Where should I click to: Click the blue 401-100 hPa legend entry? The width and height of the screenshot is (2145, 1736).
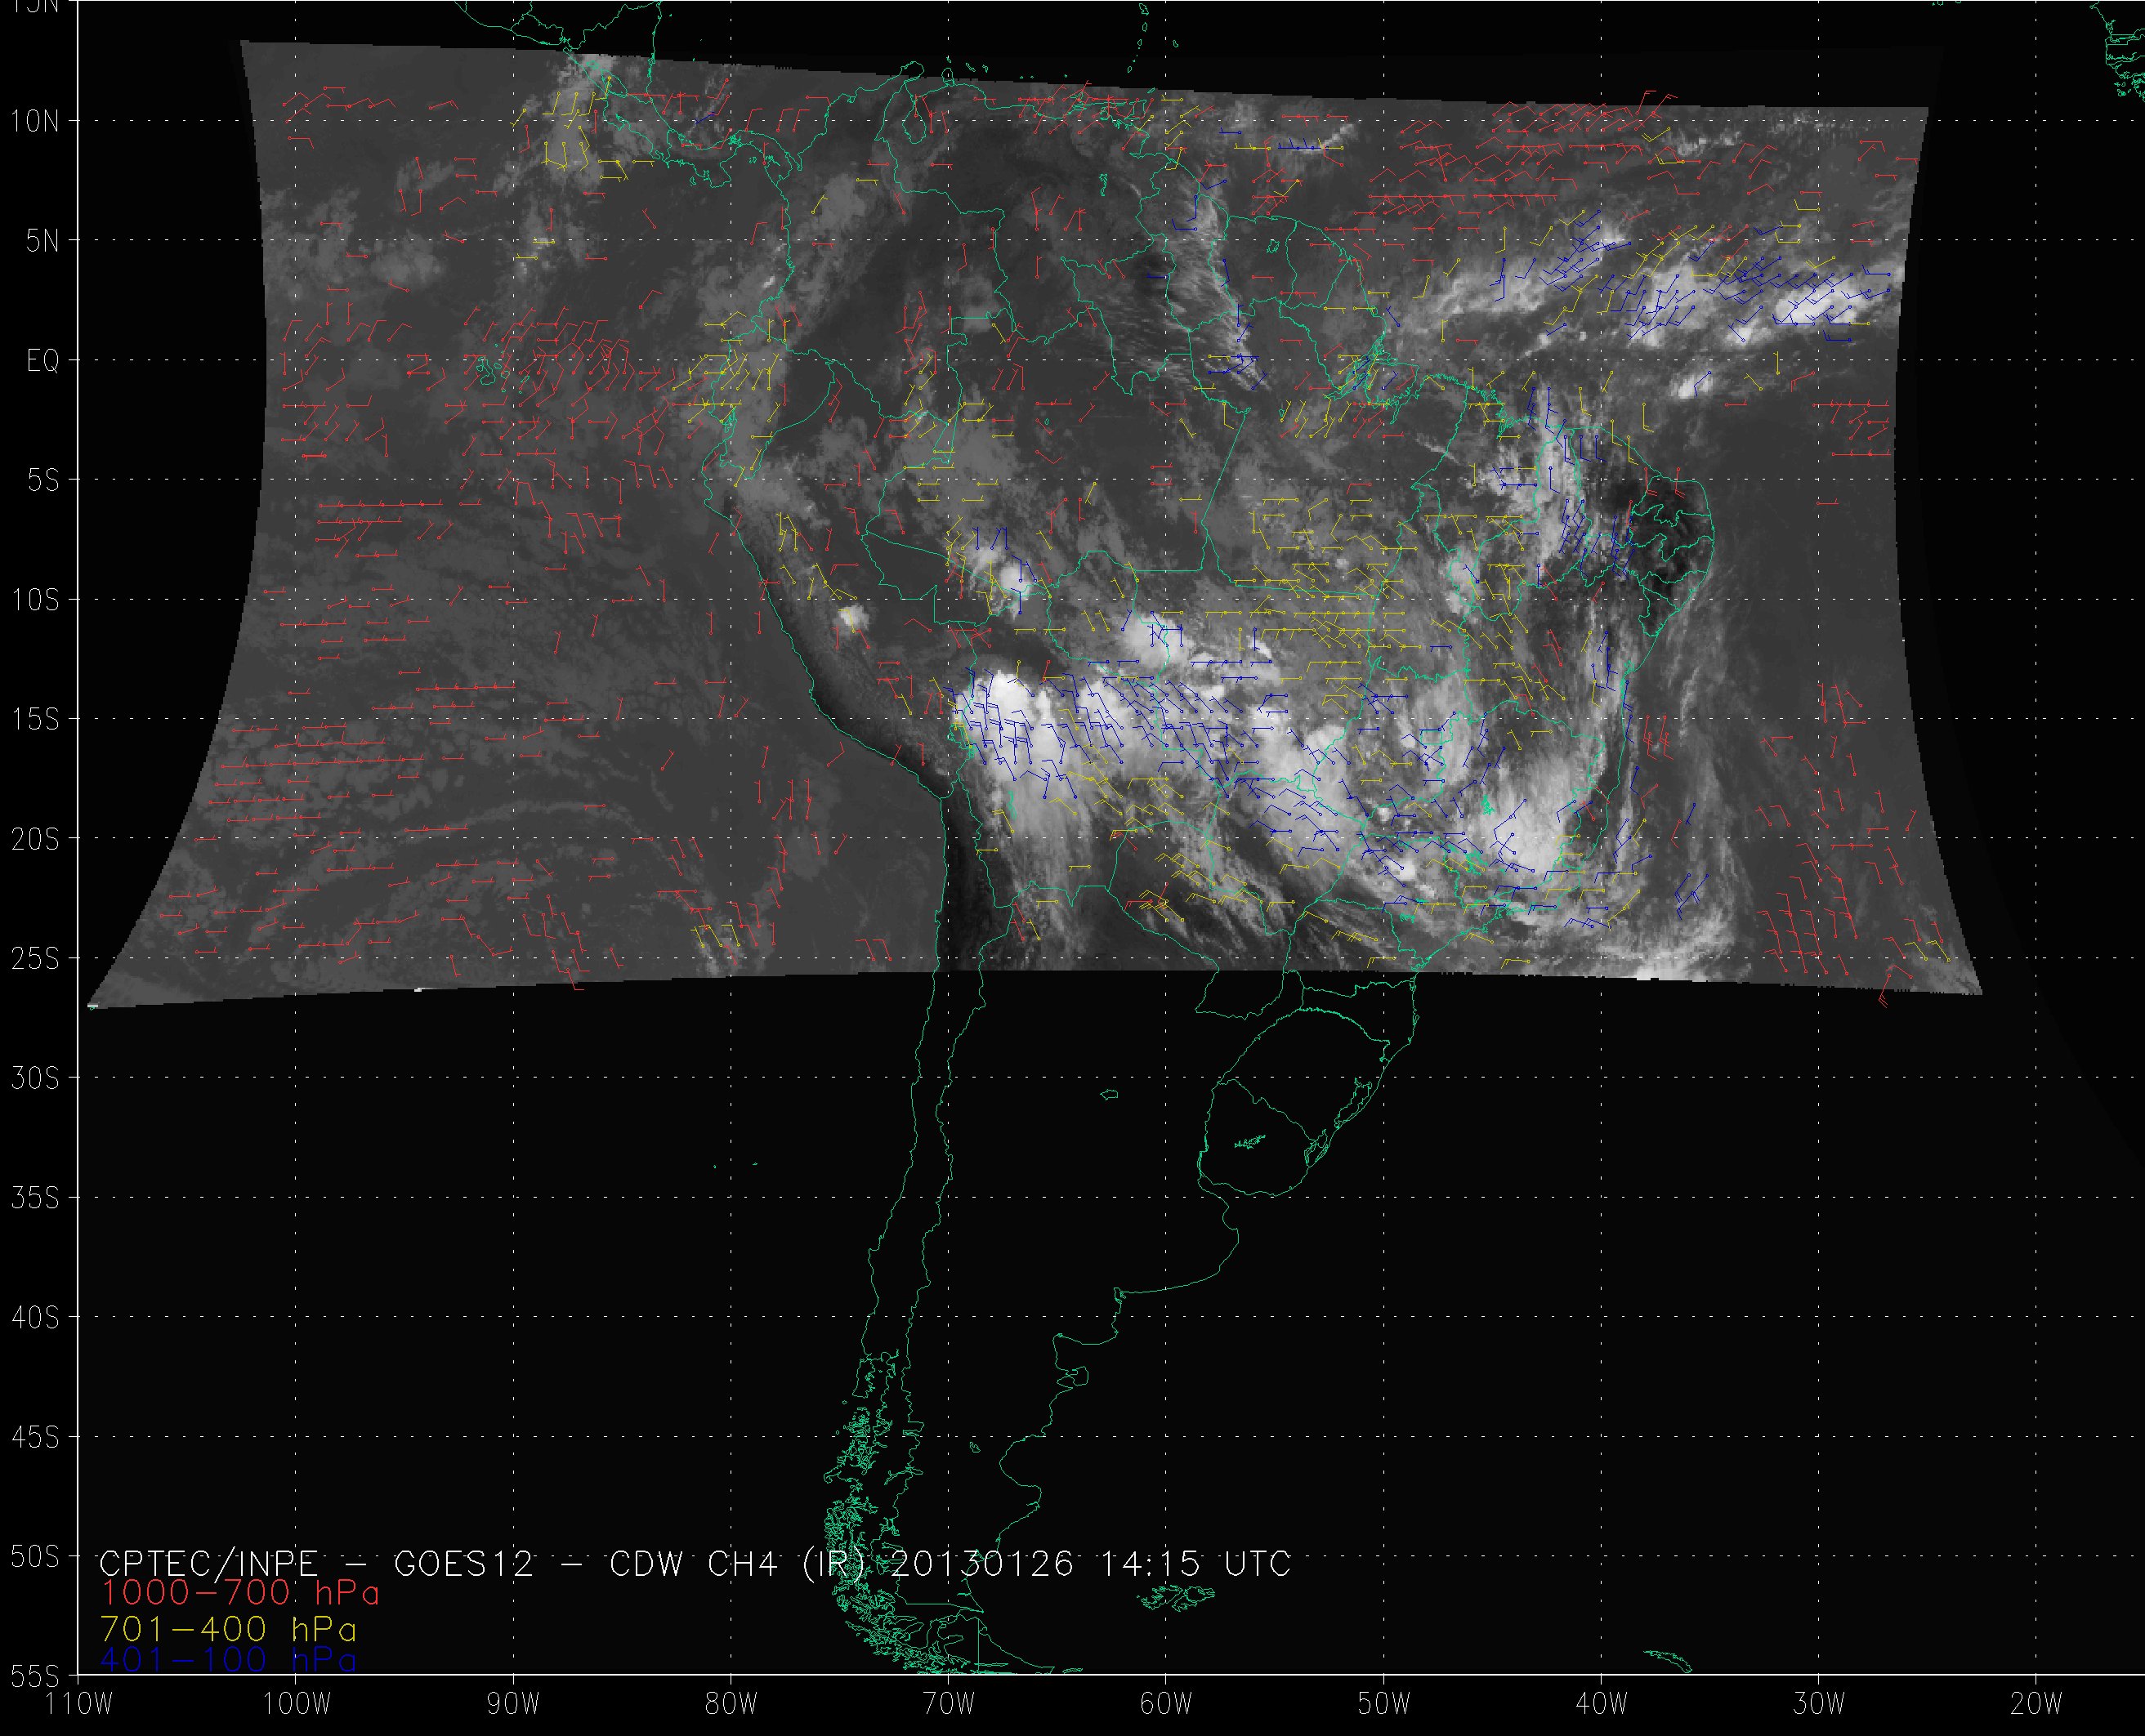coord(229,1660)
